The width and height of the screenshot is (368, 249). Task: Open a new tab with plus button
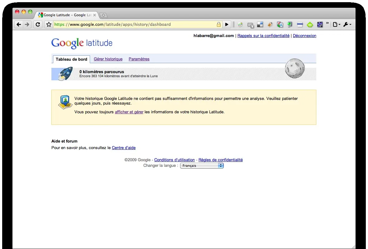(x=103, y=15)
